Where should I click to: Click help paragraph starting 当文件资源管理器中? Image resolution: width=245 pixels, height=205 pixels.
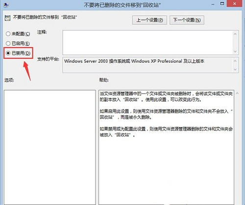pyautogui.click(x=166, y=97)
